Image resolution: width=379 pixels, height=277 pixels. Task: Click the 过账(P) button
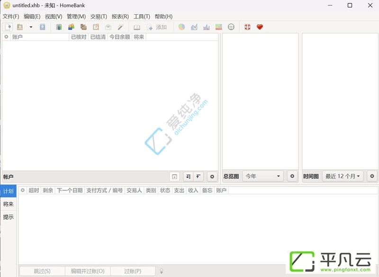[x=133, y=271]
